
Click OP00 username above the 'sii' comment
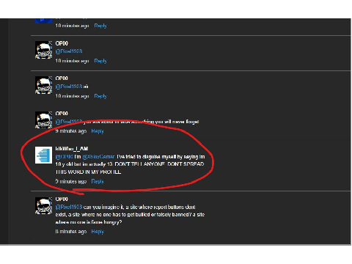click(62, 78)
